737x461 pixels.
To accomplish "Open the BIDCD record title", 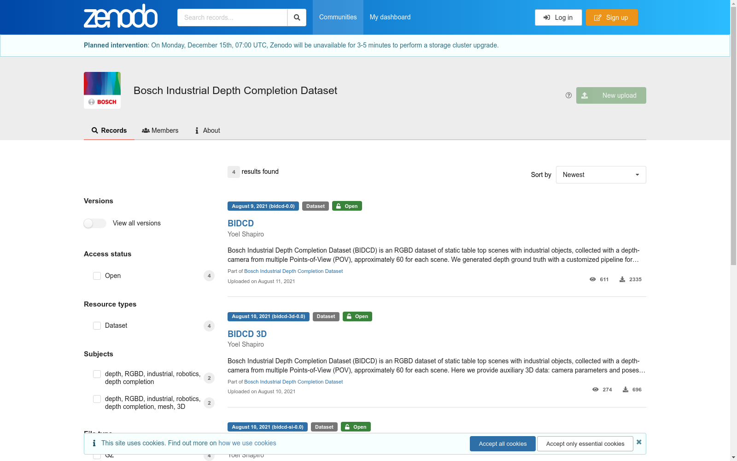I will pos(240,223).
